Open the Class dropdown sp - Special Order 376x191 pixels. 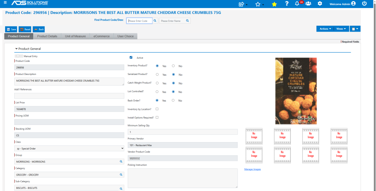(69, 148)
